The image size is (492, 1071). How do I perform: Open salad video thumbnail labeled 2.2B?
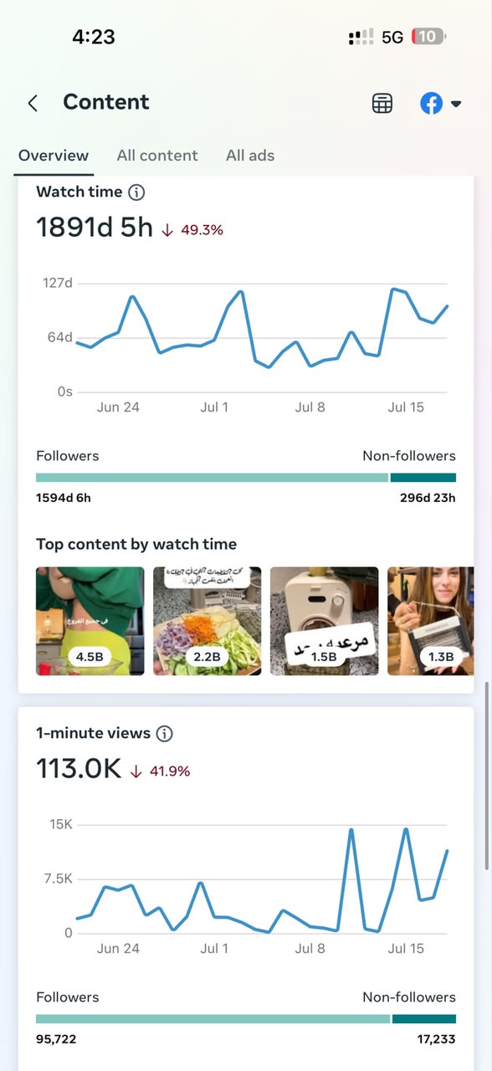click(x=207, y=621)
